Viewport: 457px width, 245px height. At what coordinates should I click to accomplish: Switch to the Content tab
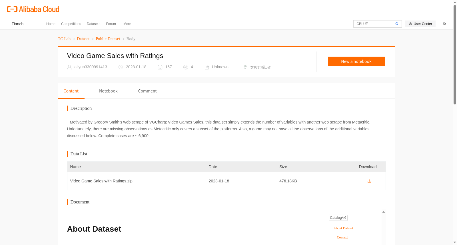[x=71, y=91]
